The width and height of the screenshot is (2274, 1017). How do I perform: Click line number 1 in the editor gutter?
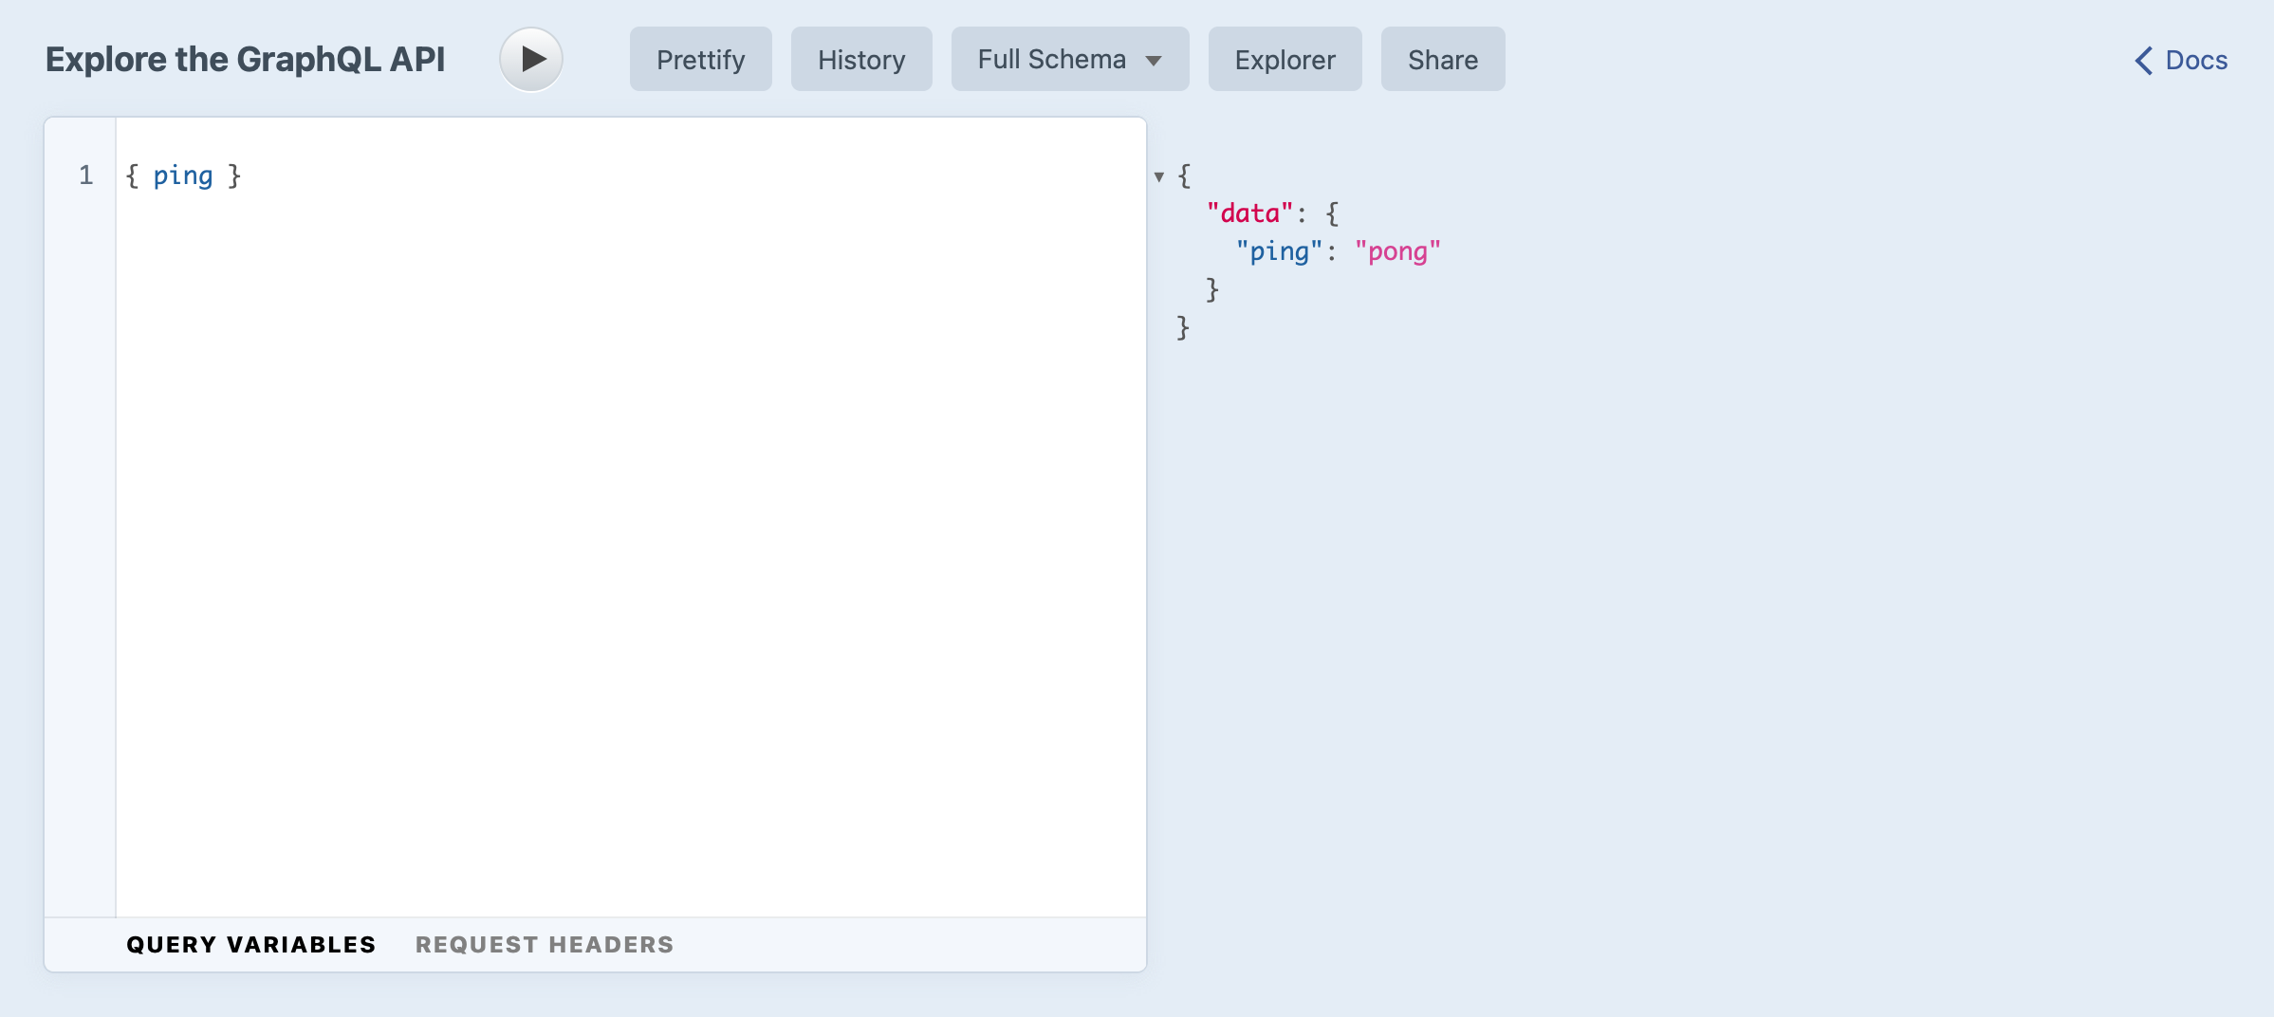click(84, 175)
